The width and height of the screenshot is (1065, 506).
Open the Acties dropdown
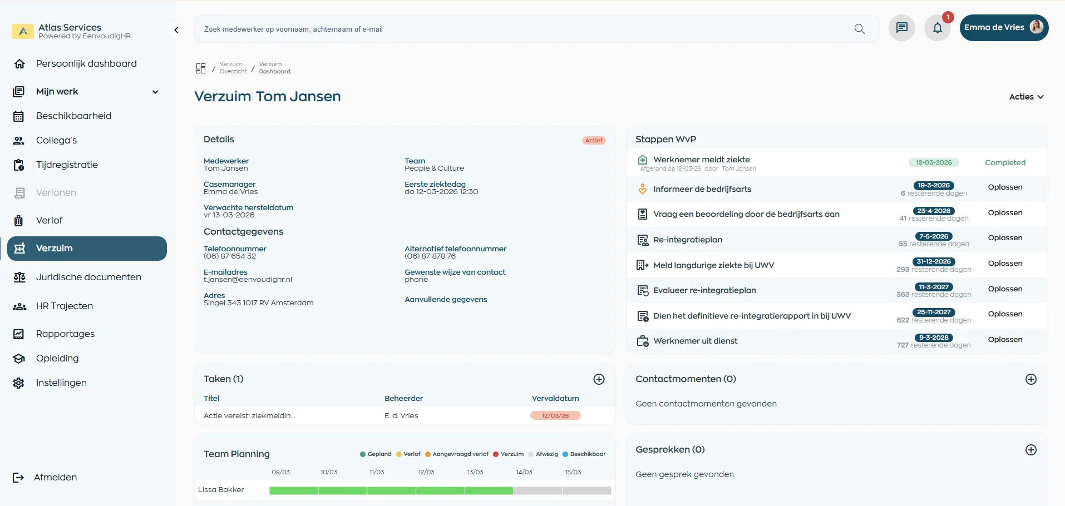click(x=1025, y=97)
